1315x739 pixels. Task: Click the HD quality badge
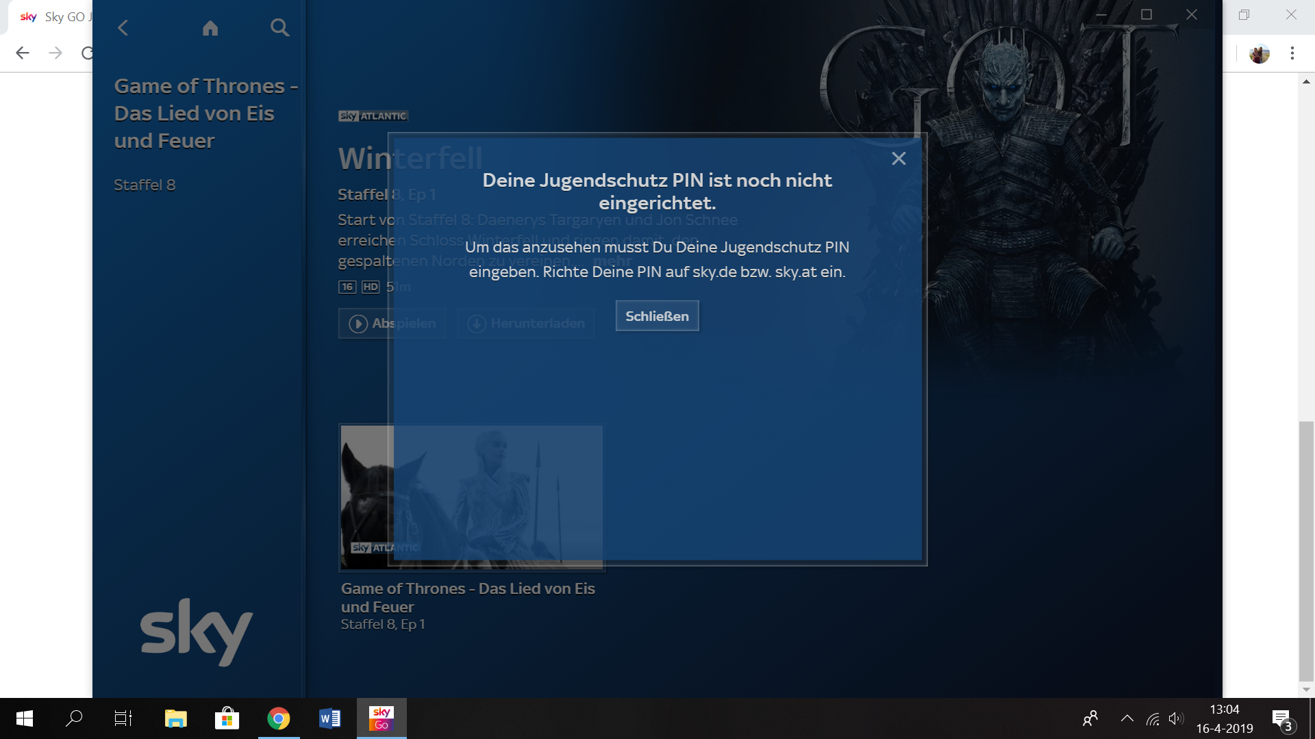371,287
